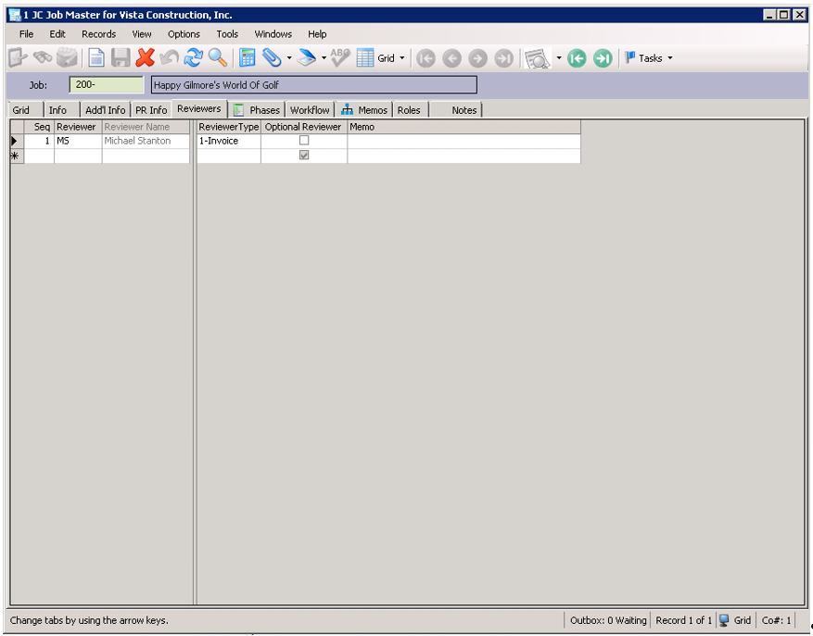The width and height of the screenshot is (813, 636).
Task: Click the Memo cell in first row
Action: point(464,141)
